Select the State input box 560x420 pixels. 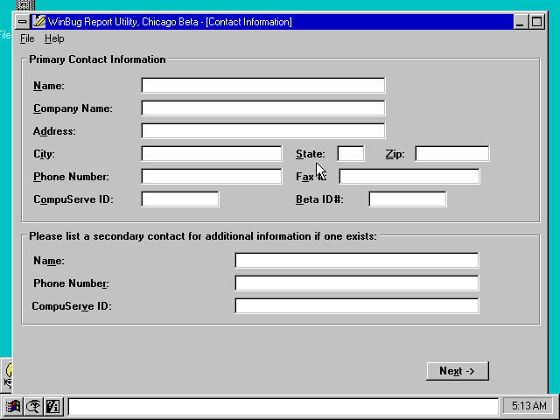tap(351, 154)
